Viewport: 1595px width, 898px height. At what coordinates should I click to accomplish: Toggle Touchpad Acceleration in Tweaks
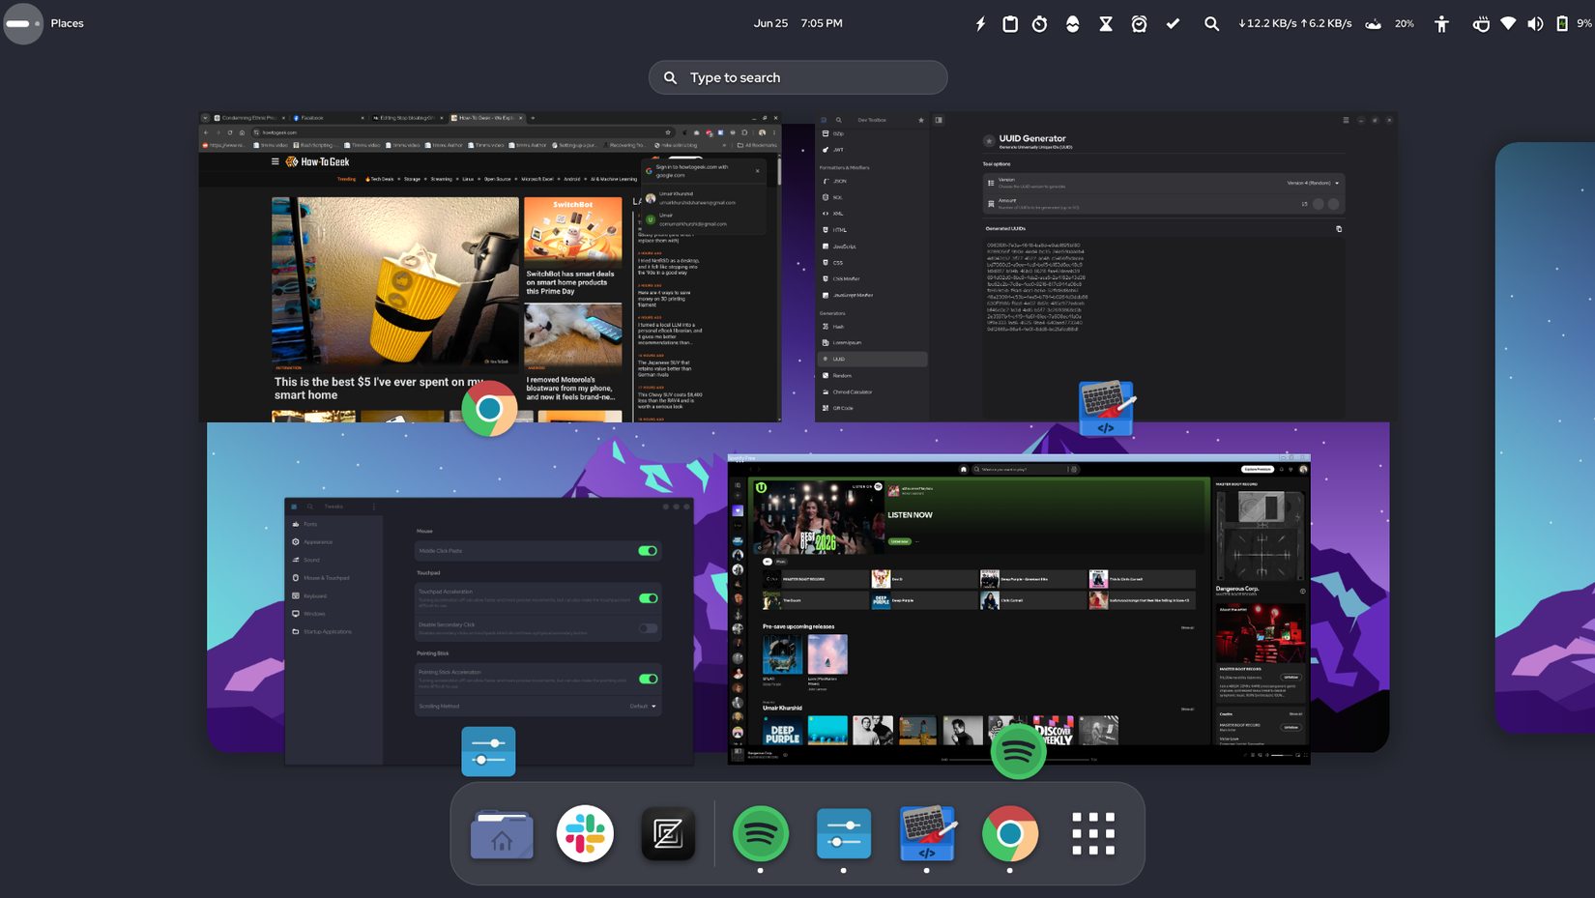(648, 598)
